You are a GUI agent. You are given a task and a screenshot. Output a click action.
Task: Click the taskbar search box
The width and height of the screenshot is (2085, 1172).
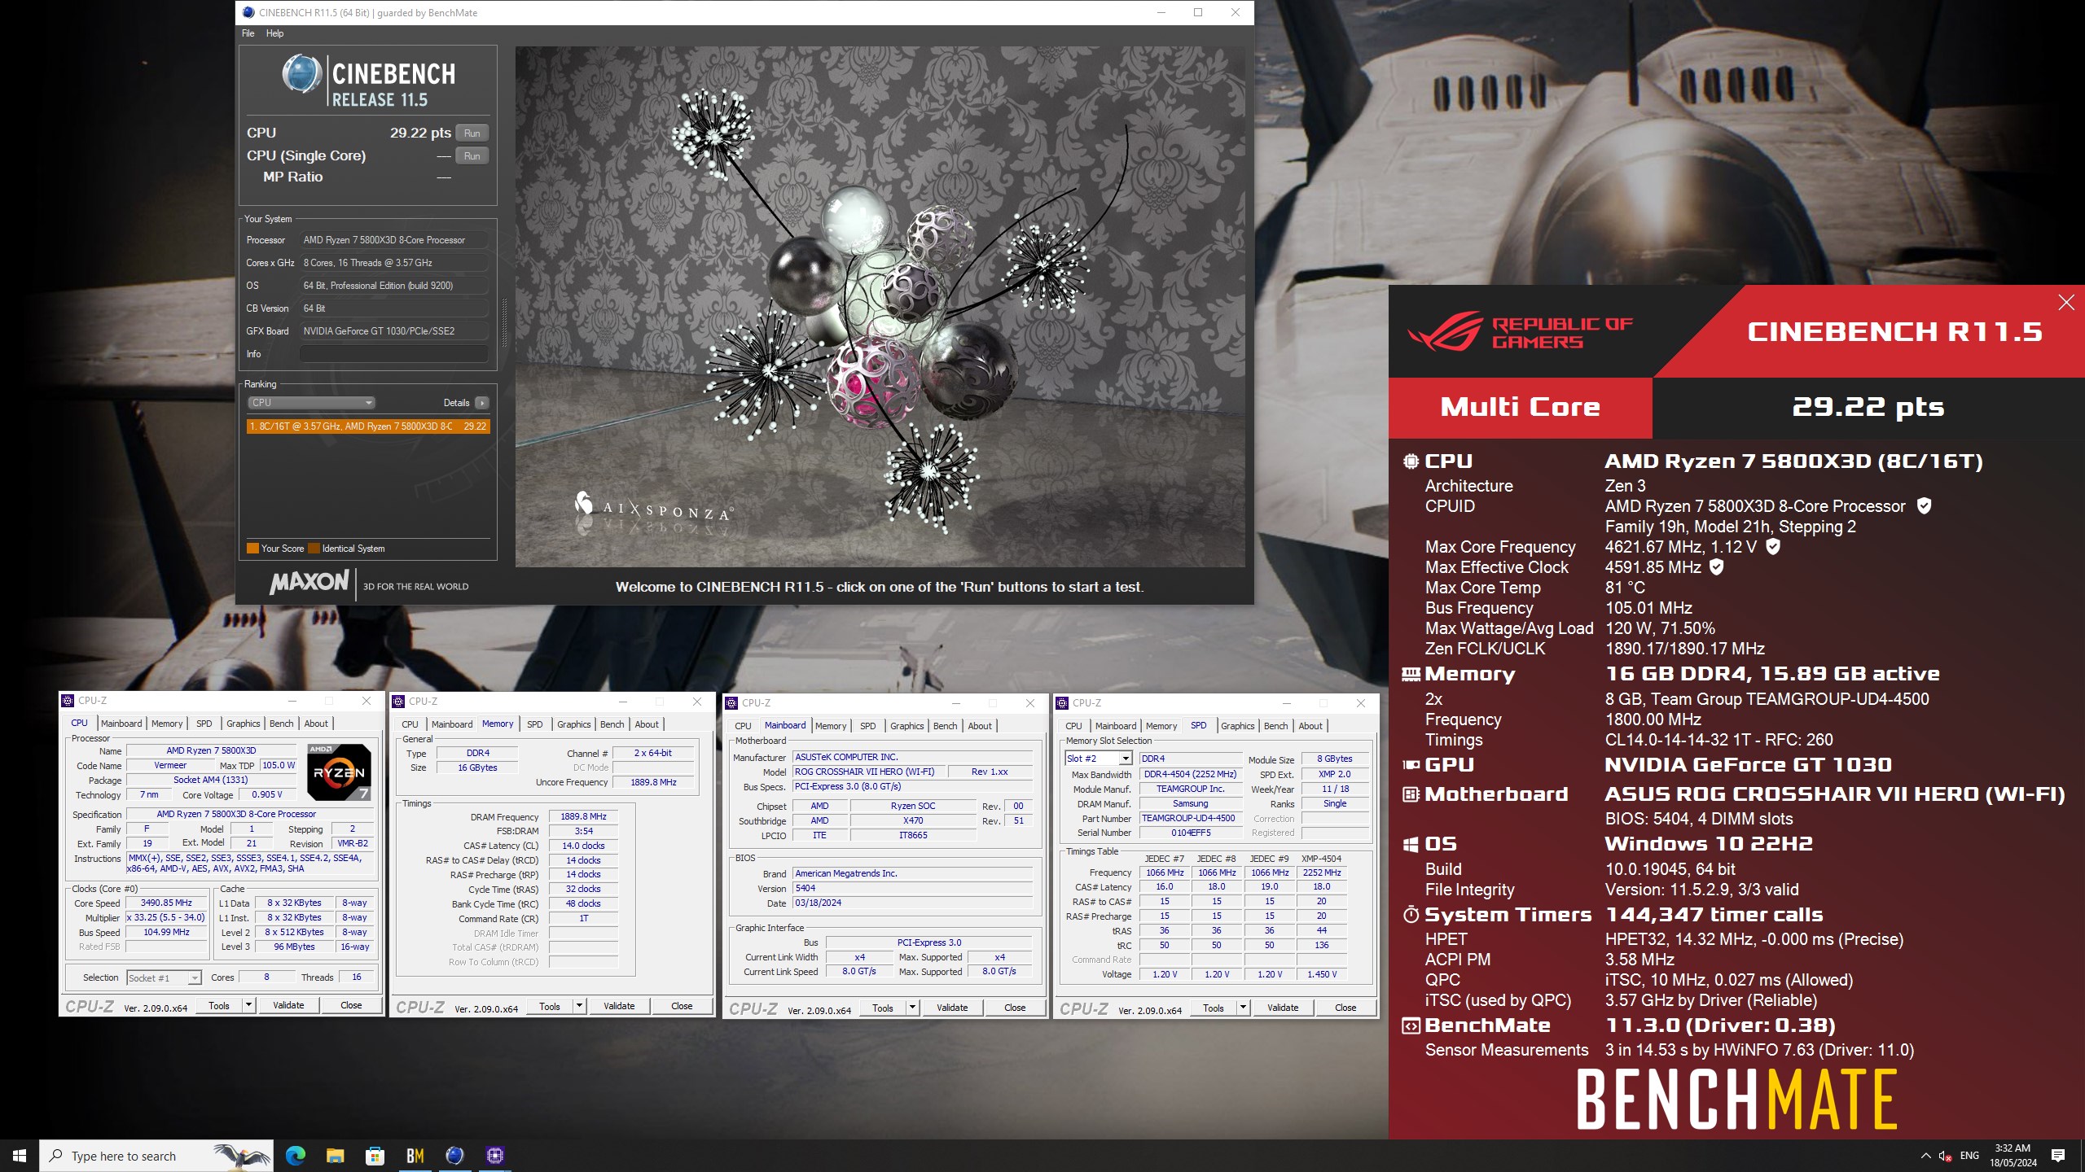[156, 1156]
